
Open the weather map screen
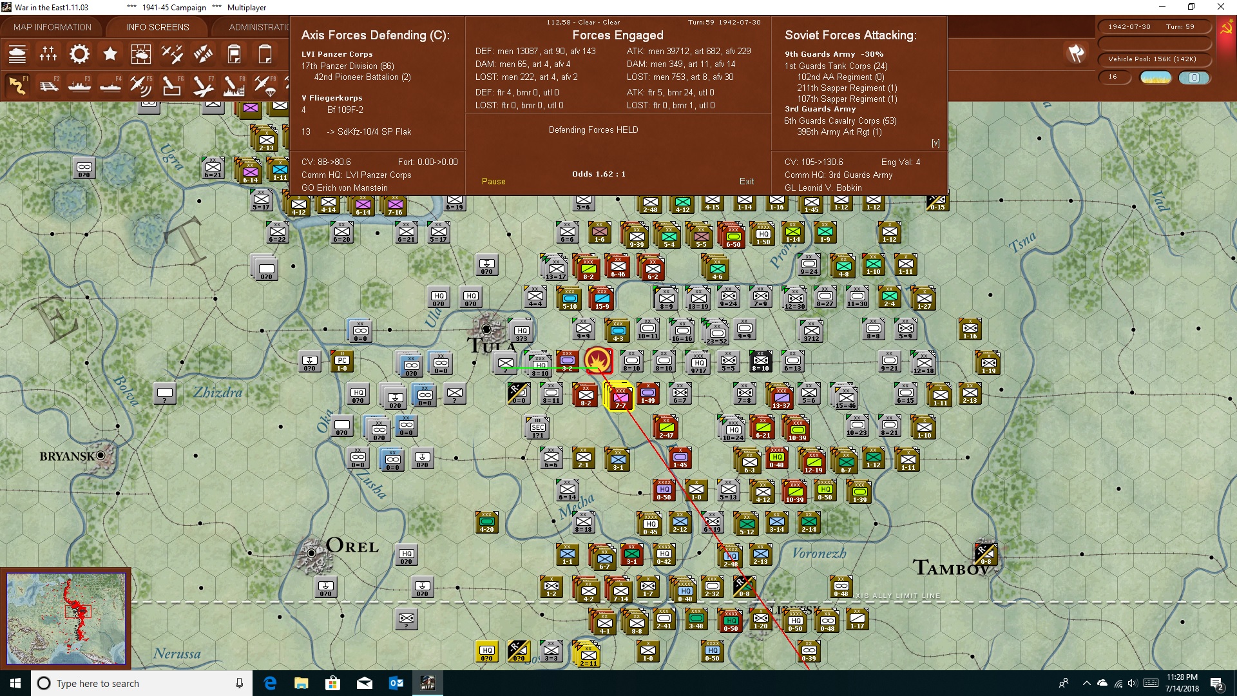coord(141,54)
